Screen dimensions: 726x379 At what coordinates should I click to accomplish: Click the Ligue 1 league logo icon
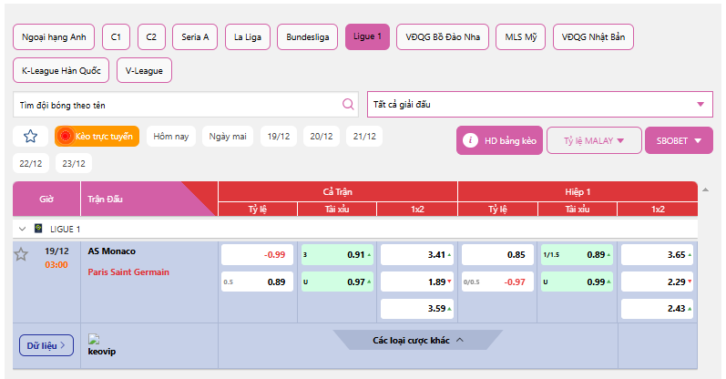38,229
